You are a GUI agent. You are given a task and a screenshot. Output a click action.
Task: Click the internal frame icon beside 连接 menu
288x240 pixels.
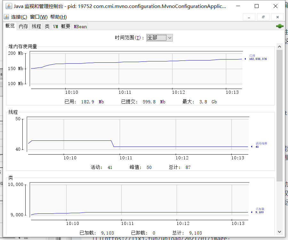point(6,17)
